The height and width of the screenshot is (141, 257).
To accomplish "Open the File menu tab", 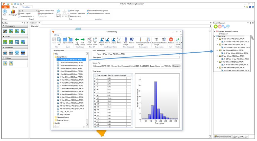I will point(6,7).
